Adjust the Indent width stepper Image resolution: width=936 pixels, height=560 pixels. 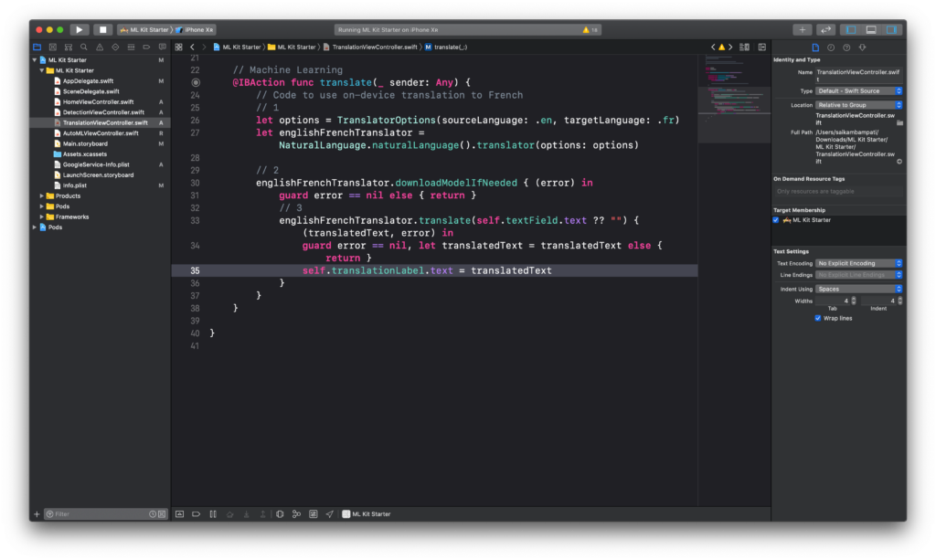click(899, 301)
